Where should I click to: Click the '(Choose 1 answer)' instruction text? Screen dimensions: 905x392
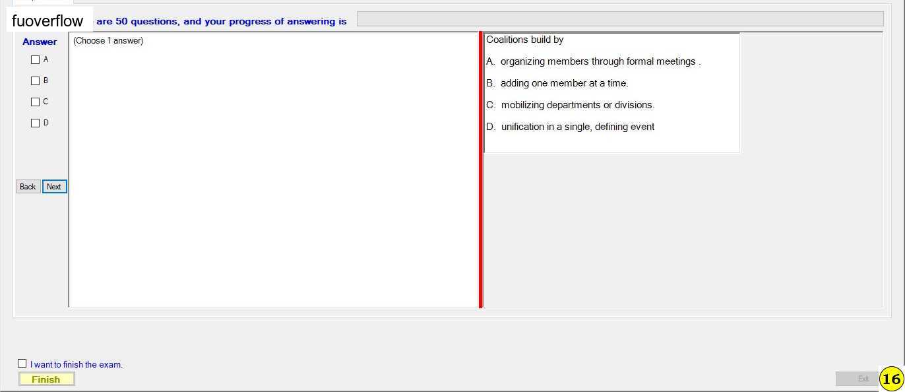(x=108, y=41)
